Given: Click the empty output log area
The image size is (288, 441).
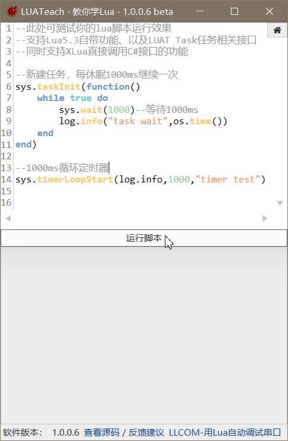Looking at the screenshot, I should pyautogui.click(x=144, y=336).
